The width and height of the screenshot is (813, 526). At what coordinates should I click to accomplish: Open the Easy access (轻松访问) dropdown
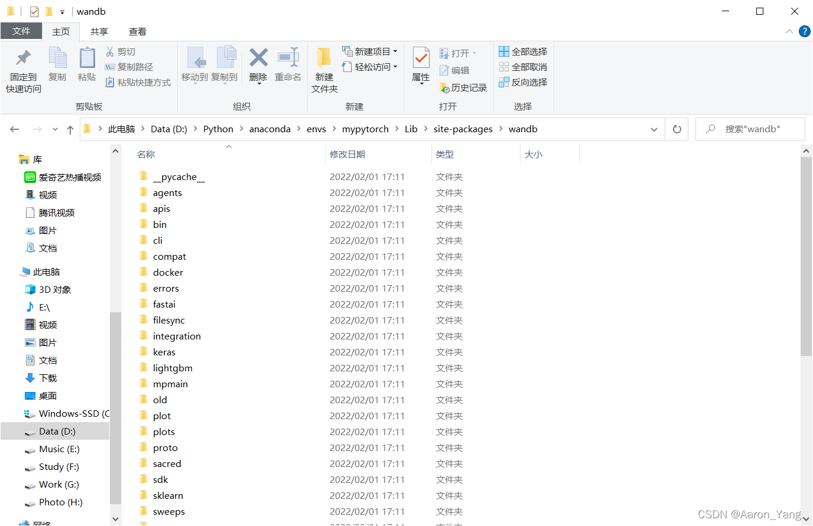coord(369,67)
